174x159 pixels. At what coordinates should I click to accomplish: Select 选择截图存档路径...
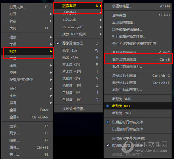[138, 29]
